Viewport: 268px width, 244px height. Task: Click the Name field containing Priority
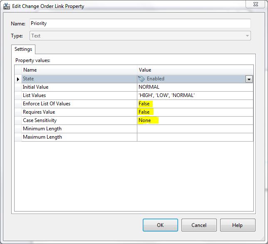(140, 23)
